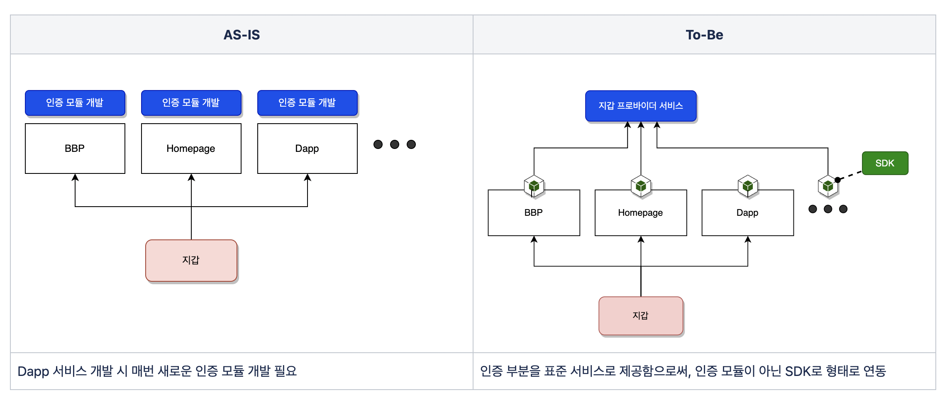The height and width of the screenshot is (400, 947).
Task: Click the AS-IS column header
Action: 242,35
